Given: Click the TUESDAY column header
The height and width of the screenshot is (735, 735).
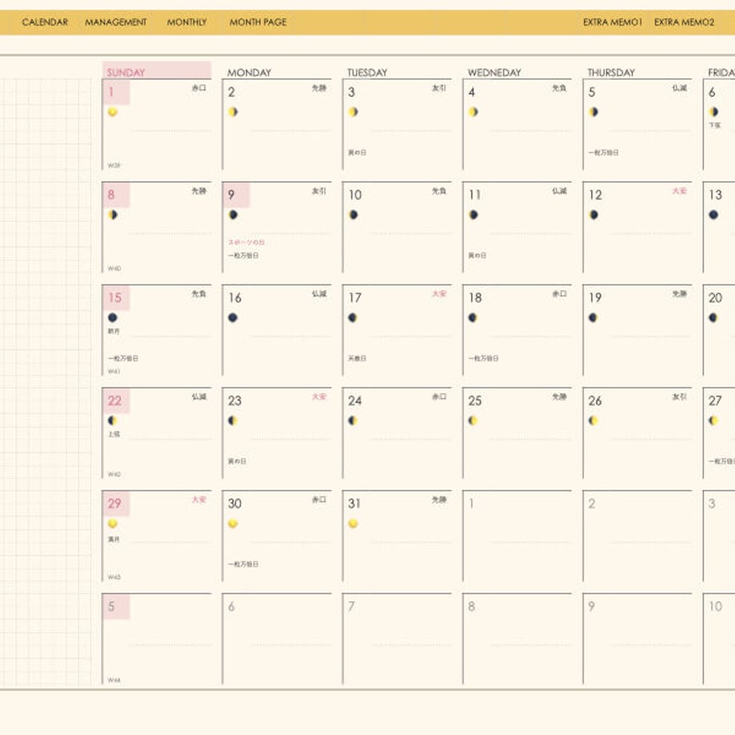Looking at the screenshot, I should click(x=367, y=73).
